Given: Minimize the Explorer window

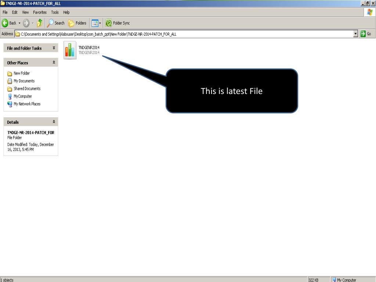Looking at the screenshot, I should click(x=362, y=3).
